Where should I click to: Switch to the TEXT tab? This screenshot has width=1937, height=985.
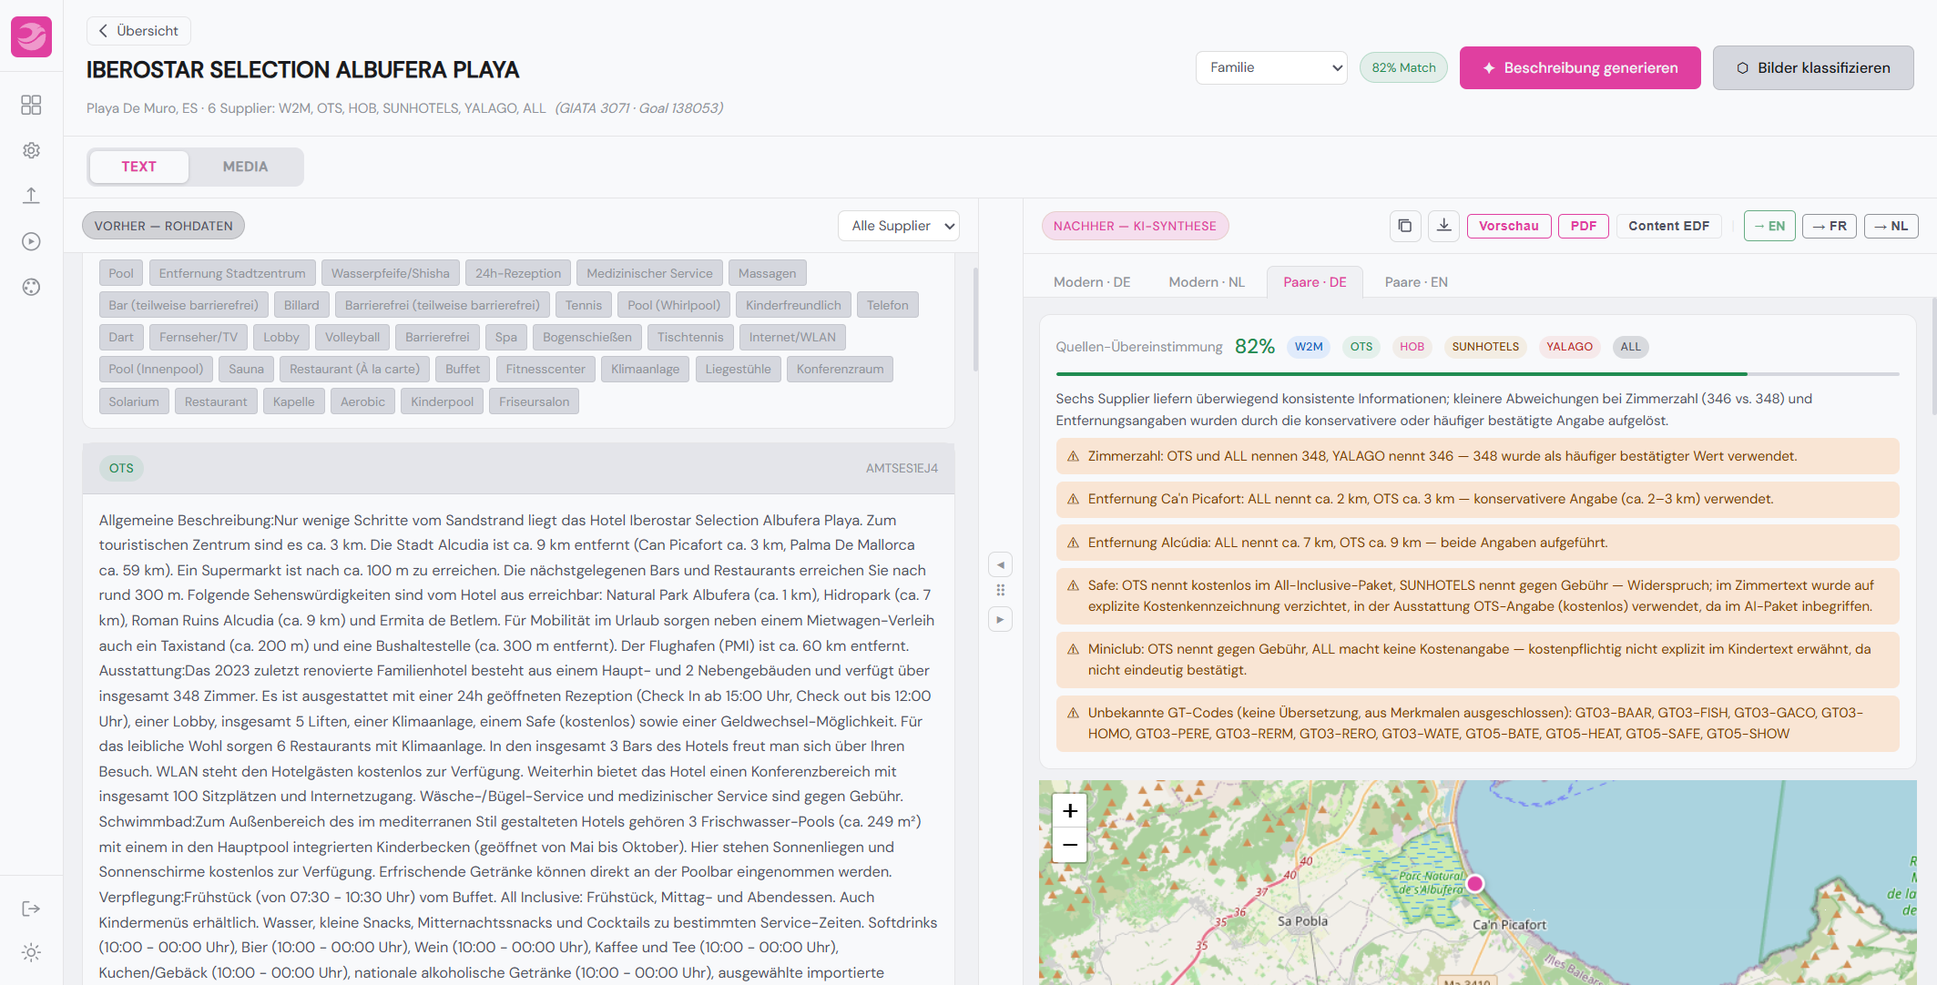(138, 167)
